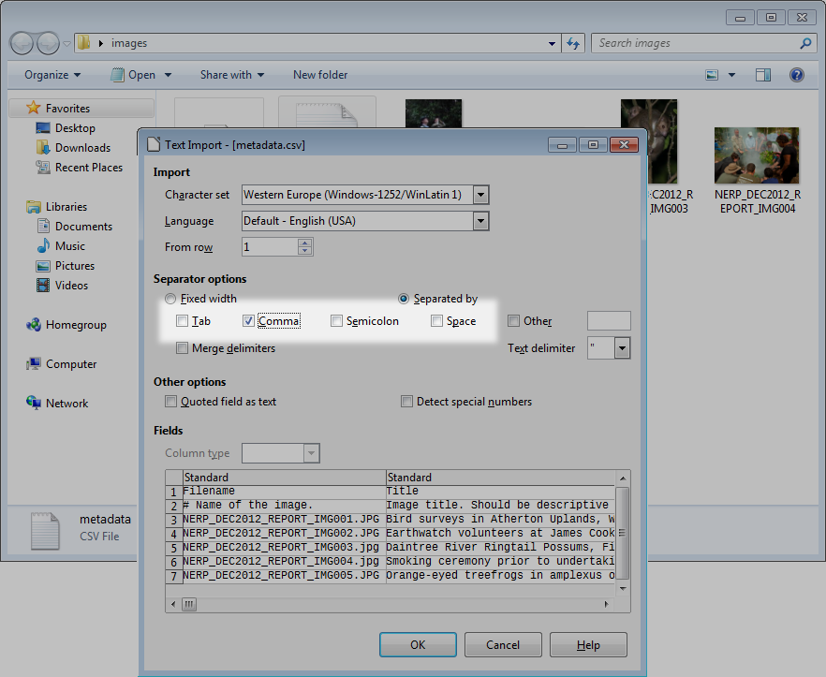The image size is (826, 677).
Task: Click the preview vertical scrollbar thumb
Action: pyautogui.click(x=622, y=533)
